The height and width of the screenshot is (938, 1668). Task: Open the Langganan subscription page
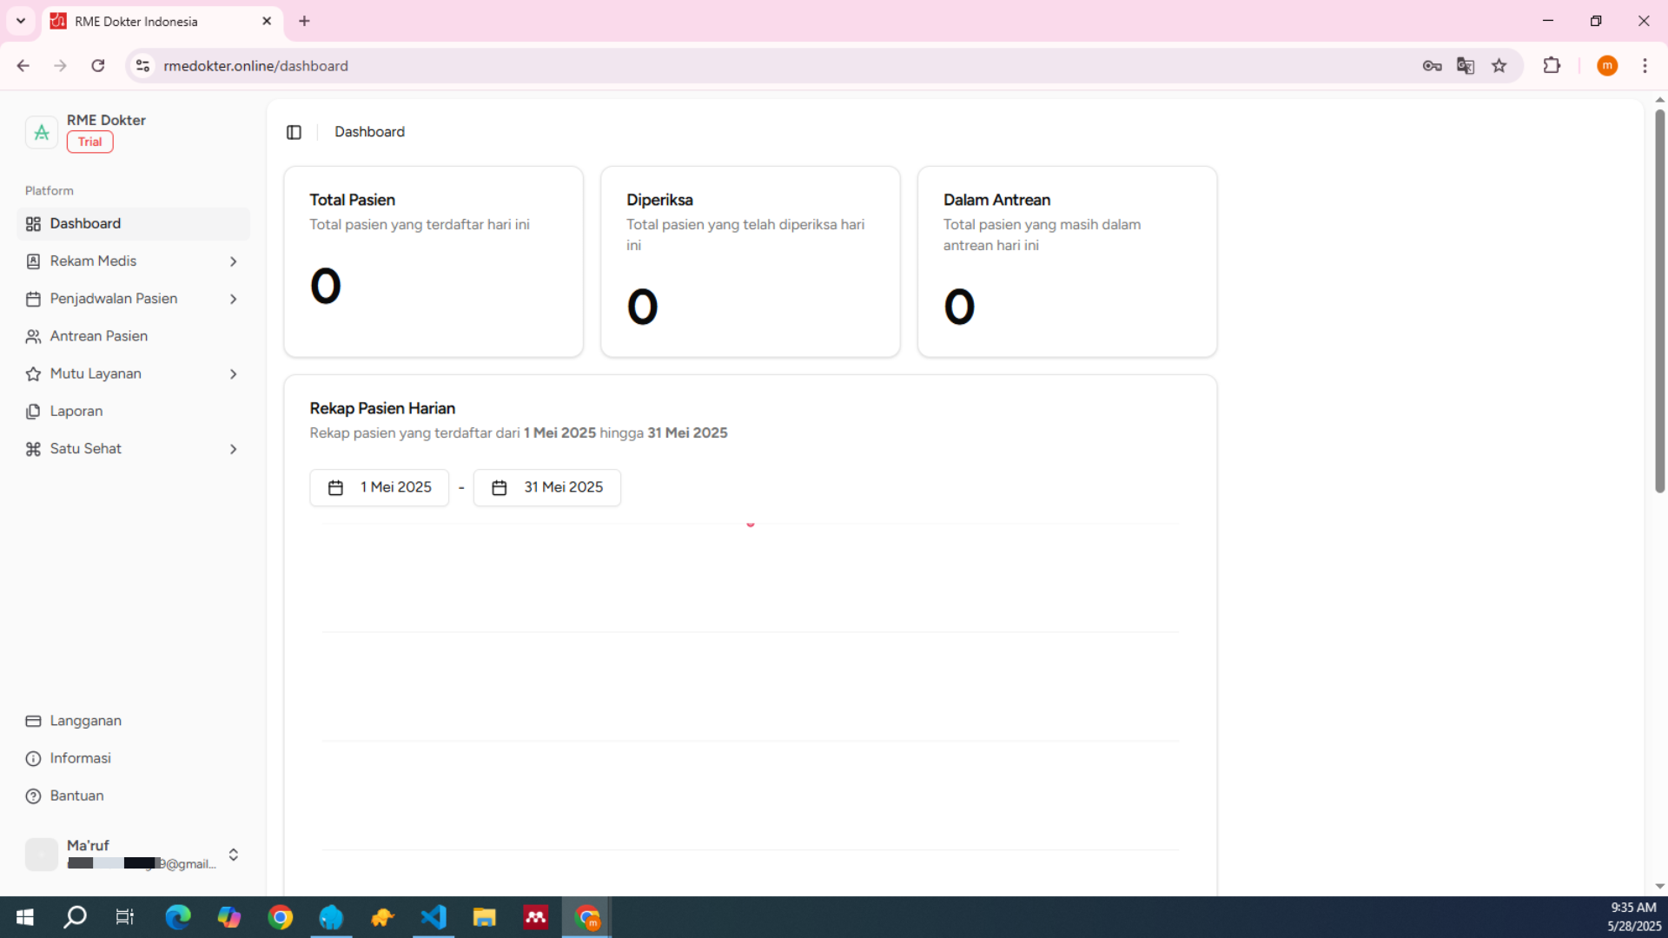85,721
